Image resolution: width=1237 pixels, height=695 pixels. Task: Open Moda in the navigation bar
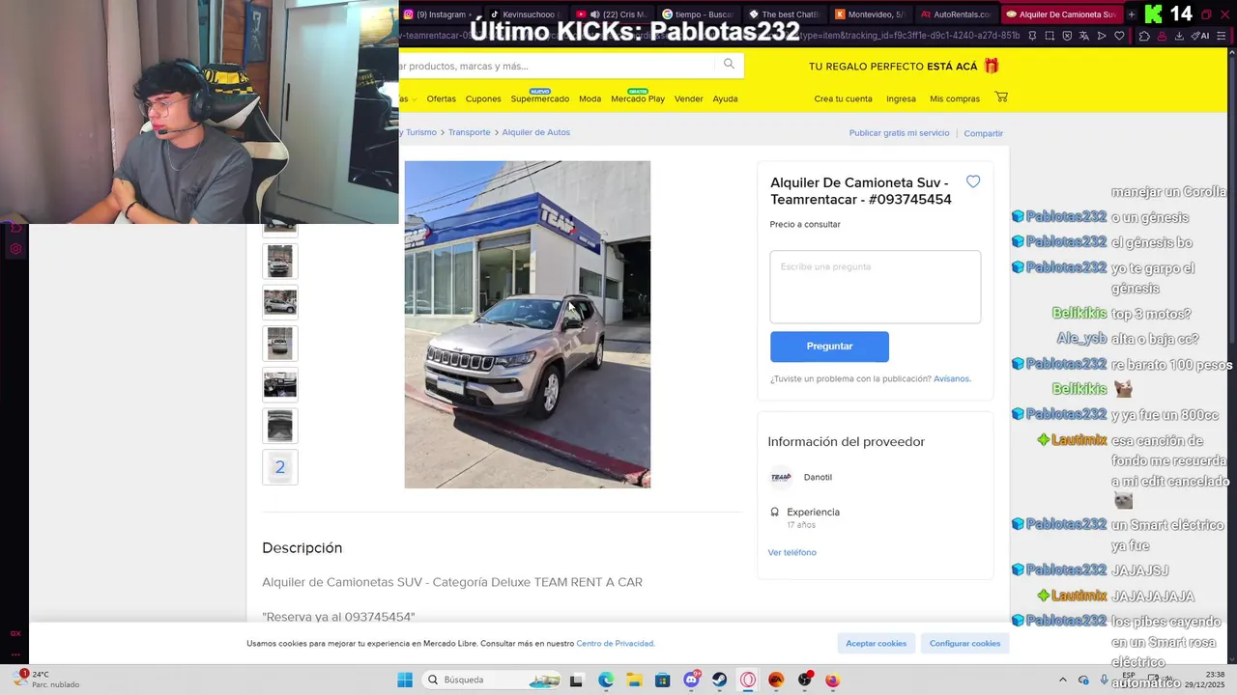[590, 98]
